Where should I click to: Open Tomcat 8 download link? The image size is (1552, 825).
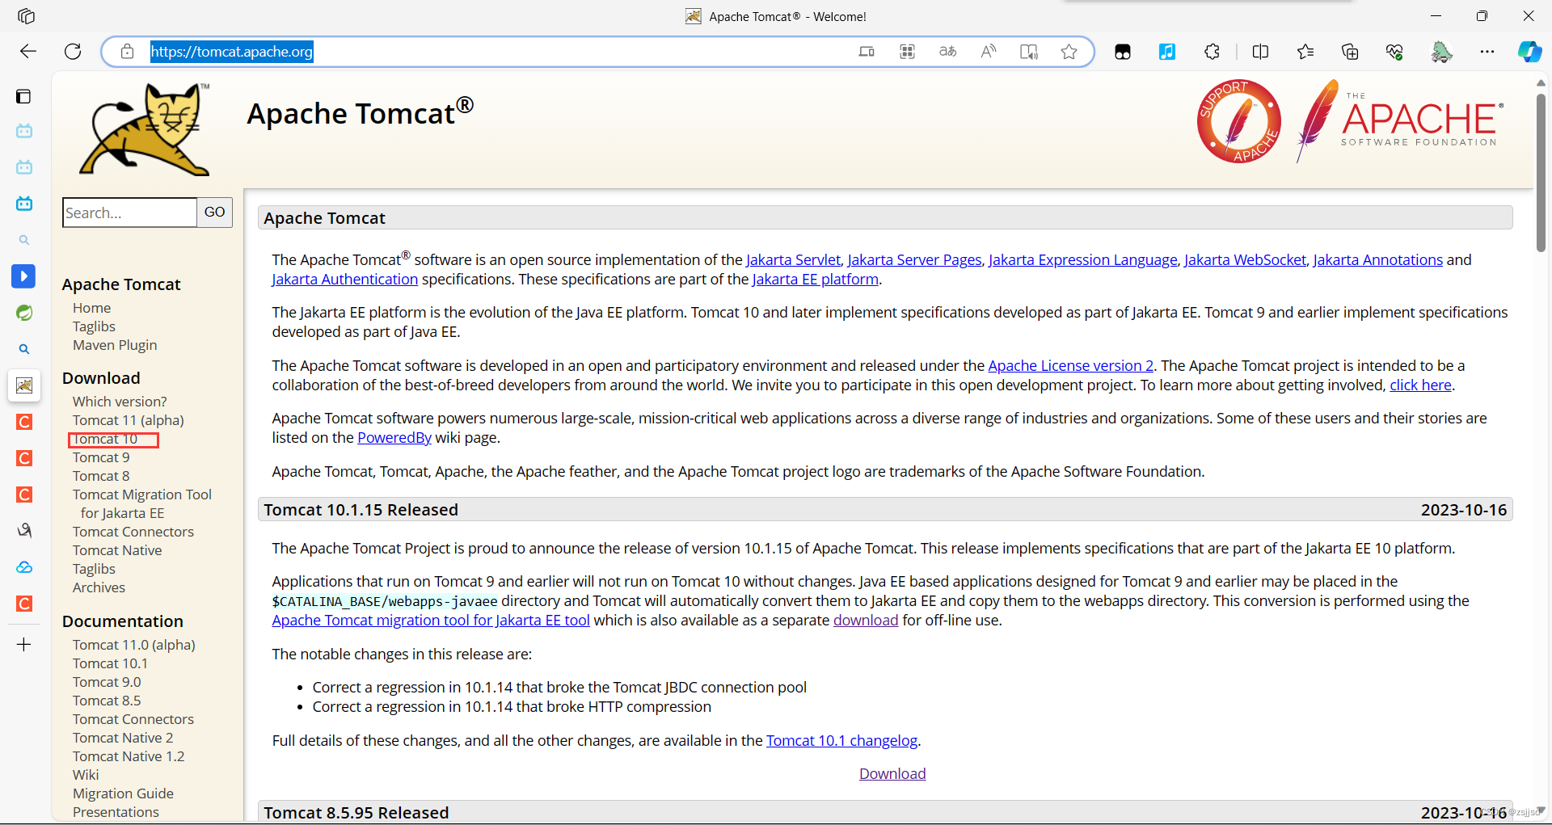coord(101,476)
